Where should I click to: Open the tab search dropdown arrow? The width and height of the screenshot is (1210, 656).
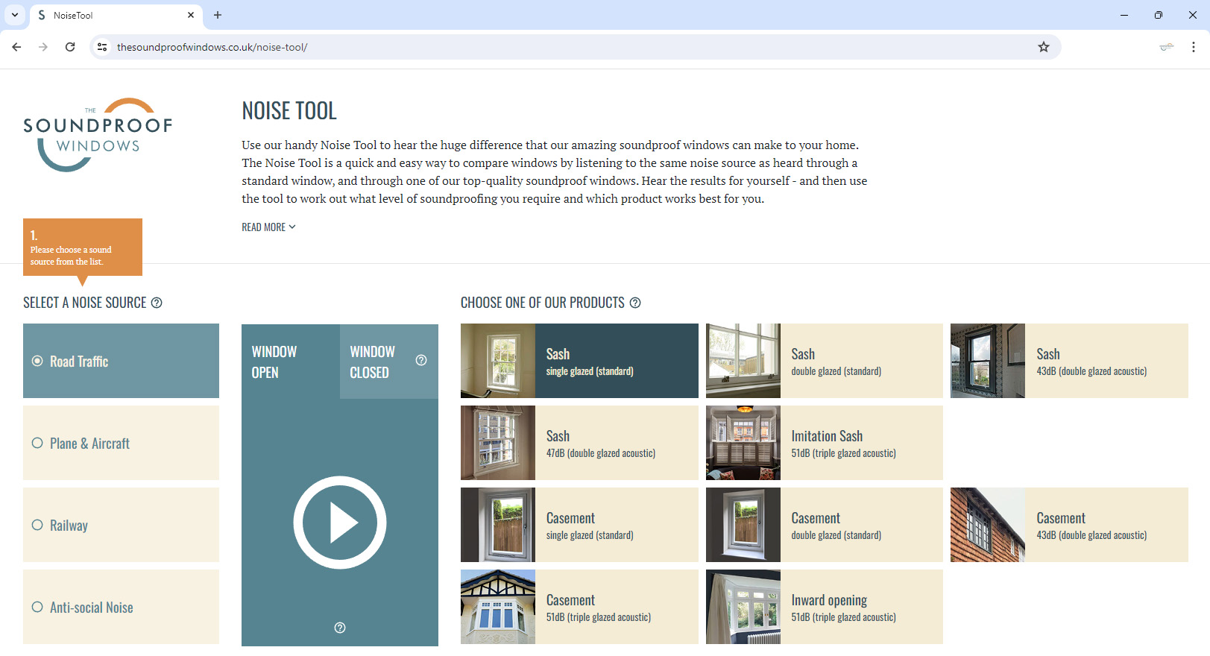coord(15,15)
